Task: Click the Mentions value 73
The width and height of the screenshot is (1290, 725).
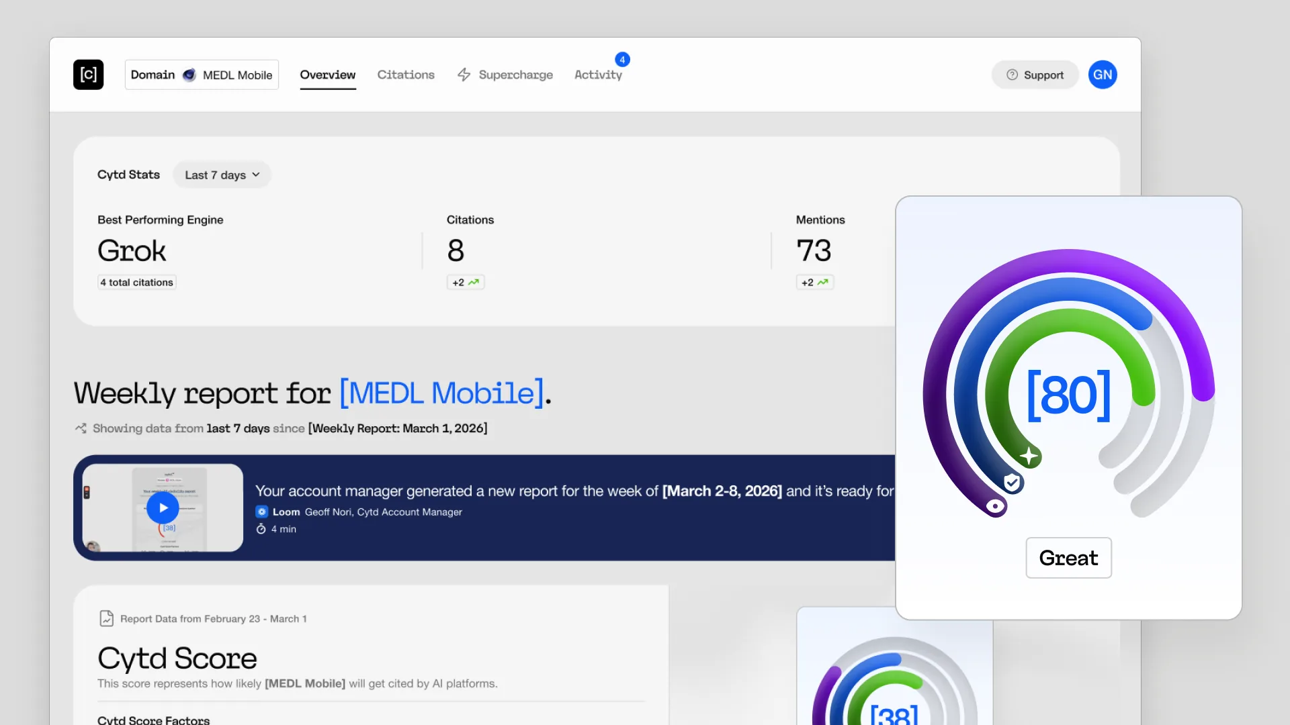Action: [814, 250]
